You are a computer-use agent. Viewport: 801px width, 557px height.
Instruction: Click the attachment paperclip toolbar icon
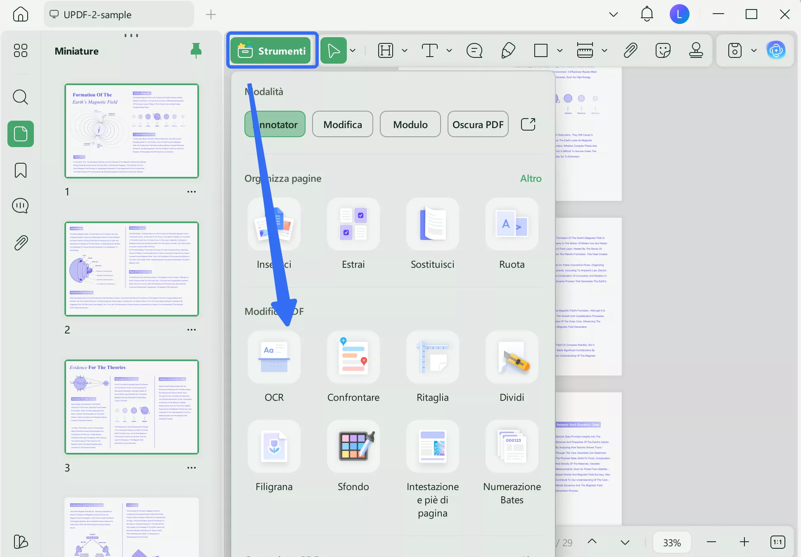[630, 50]
